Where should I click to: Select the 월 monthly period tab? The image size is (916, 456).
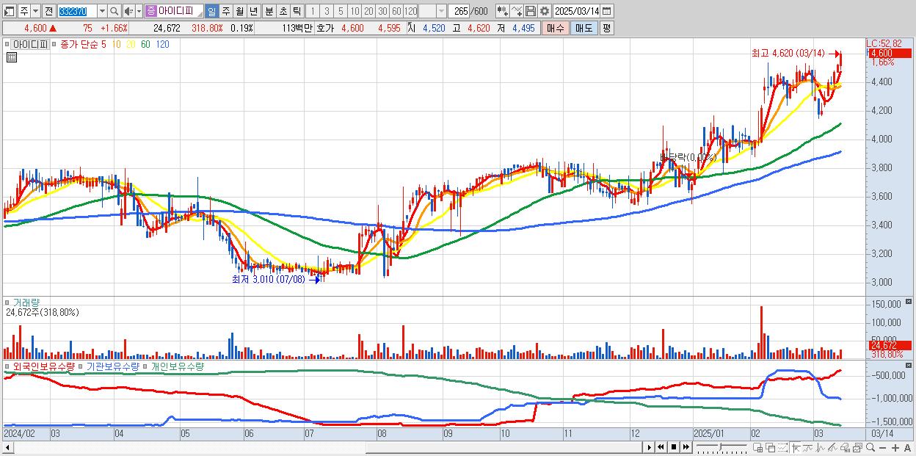point(240,11)
